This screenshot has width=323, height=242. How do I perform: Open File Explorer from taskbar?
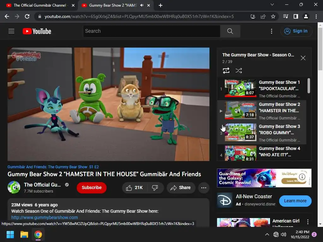pos(24,234)
